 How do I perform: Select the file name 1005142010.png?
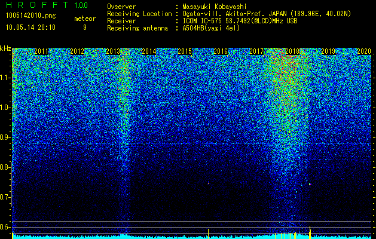pos(31,16)
